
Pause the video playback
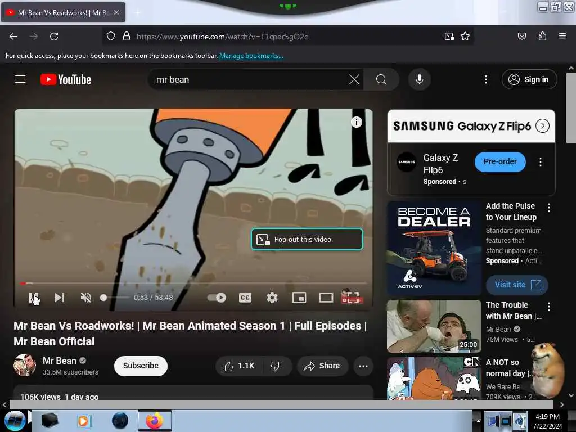(x=33, y=298)
